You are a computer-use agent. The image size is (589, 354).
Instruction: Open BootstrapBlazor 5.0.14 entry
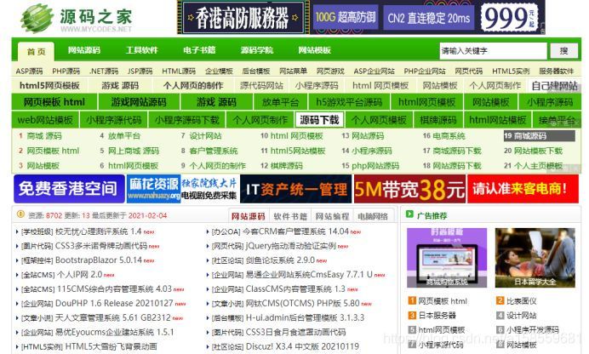[99, 260]
